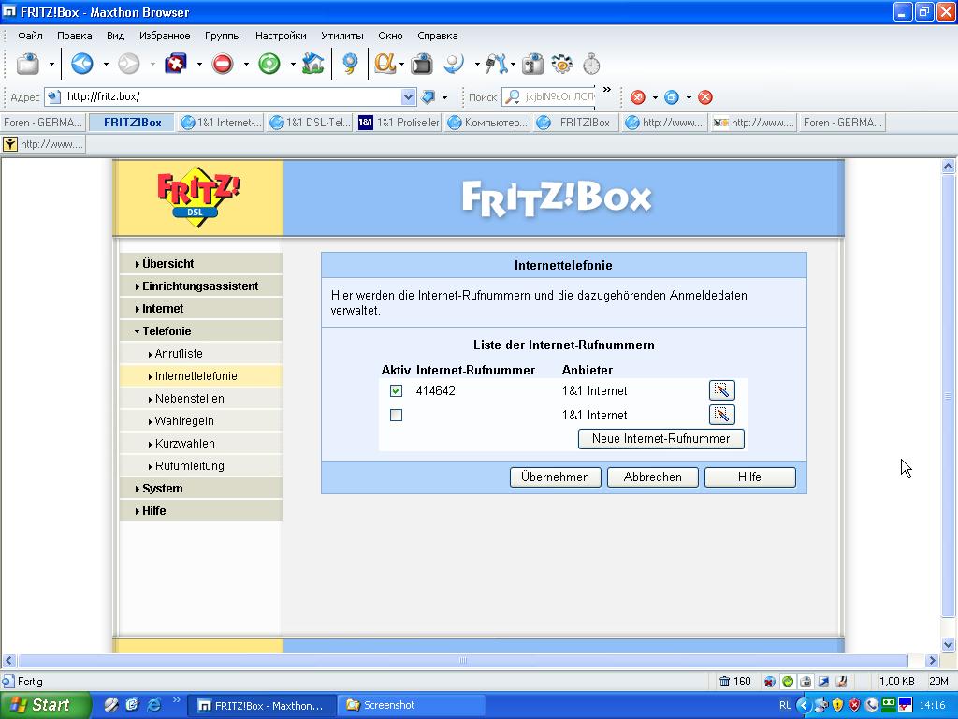Viewport: 958px width, 719px height.
Task: Switch to the Компьютер... tab
Action: 487,123
